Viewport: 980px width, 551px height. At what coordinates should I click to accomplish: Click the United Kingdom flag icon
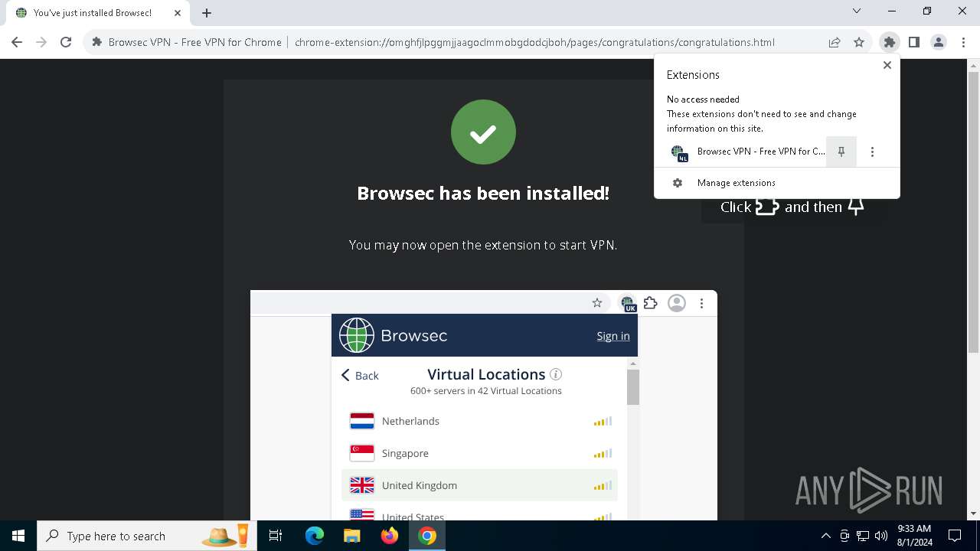click(x=362, y=485)
